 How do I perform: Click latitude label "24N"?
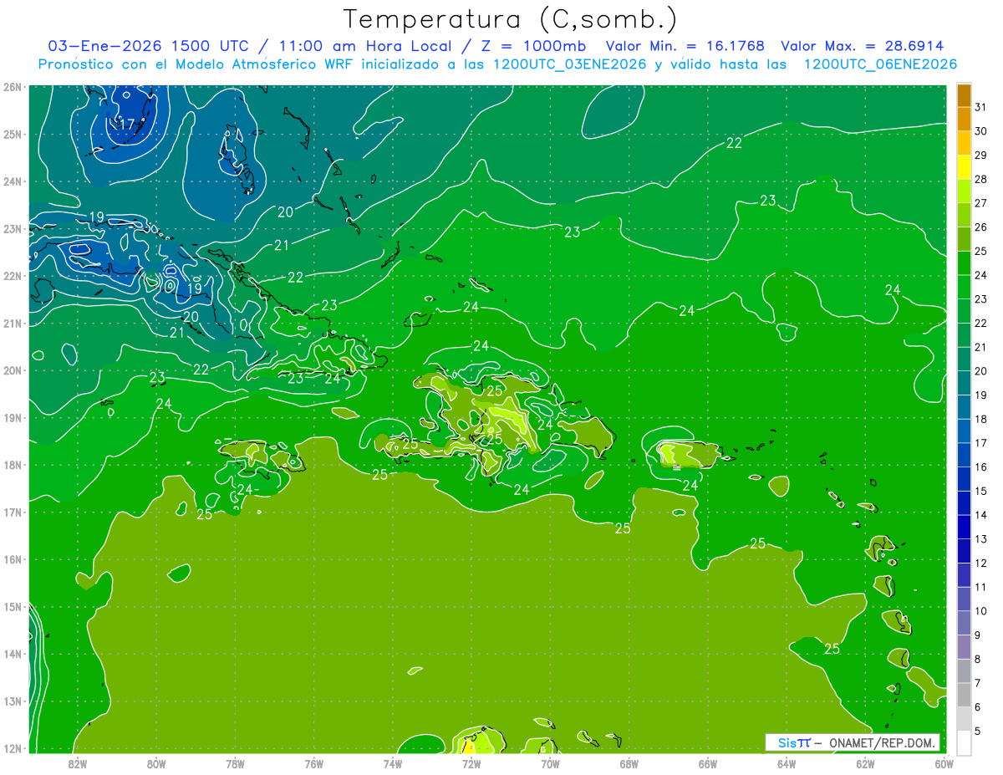point(13,181)
